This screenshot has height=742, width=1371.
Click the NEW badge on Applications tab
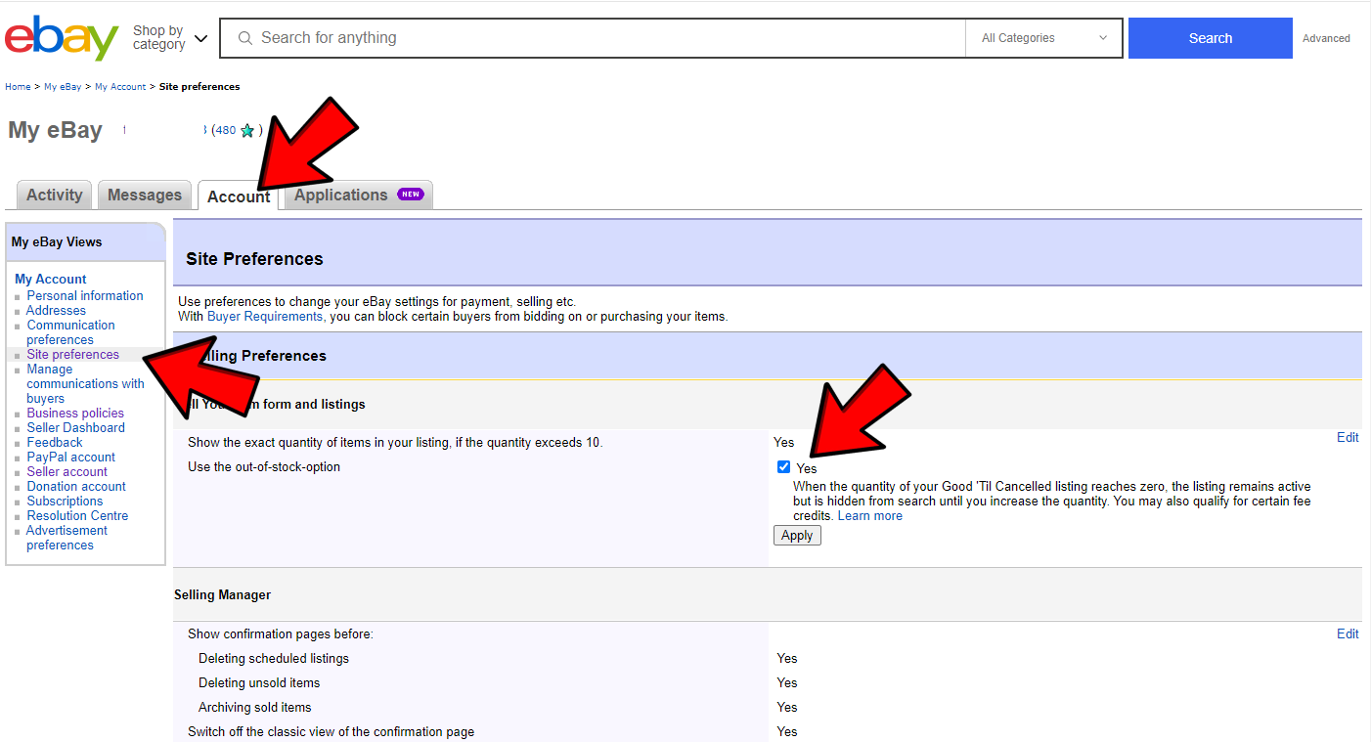click(x=411, y=195)
